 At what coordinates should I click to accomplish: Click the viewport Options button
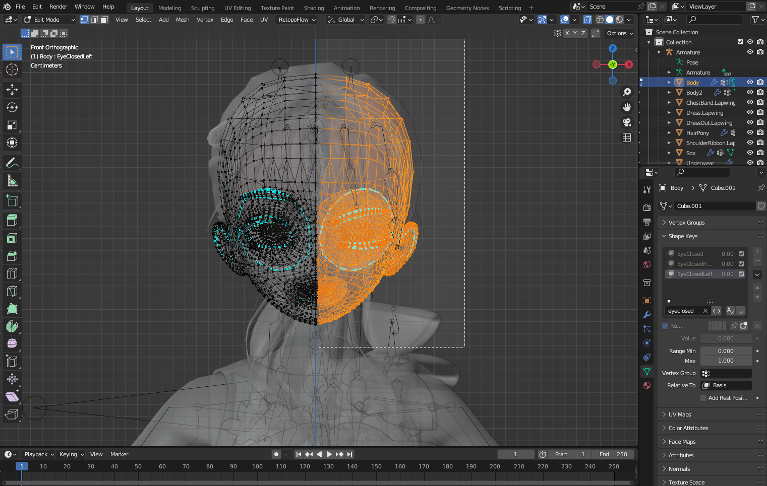(x=620, y=33)
